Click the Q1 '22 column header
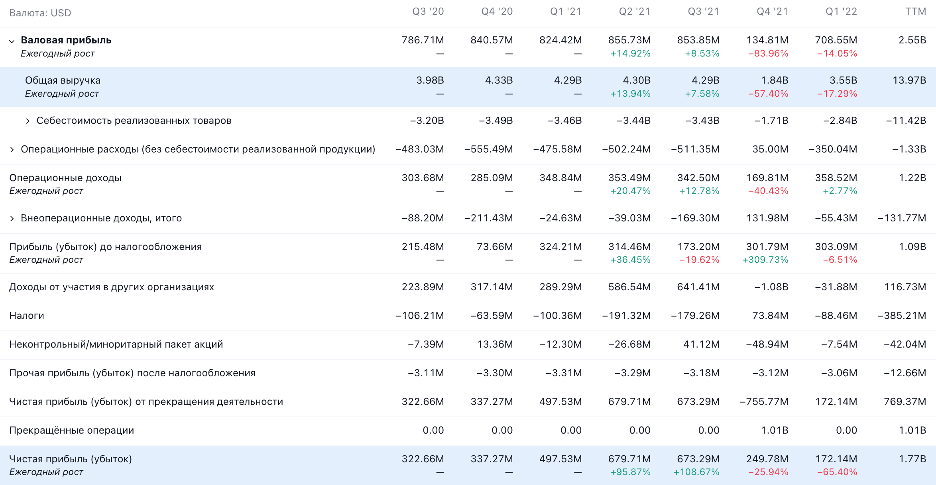936x485 pixels. [841, 12]
